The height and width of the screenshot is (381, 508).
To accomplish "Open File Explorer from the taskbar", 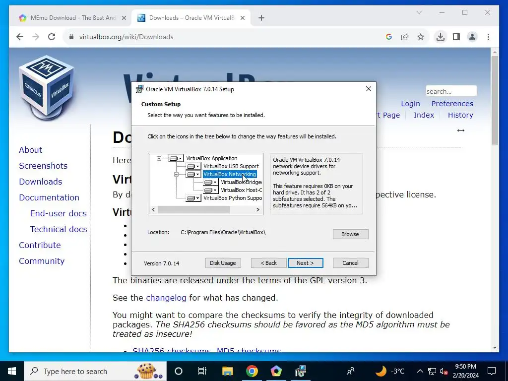I will (227, 371).
